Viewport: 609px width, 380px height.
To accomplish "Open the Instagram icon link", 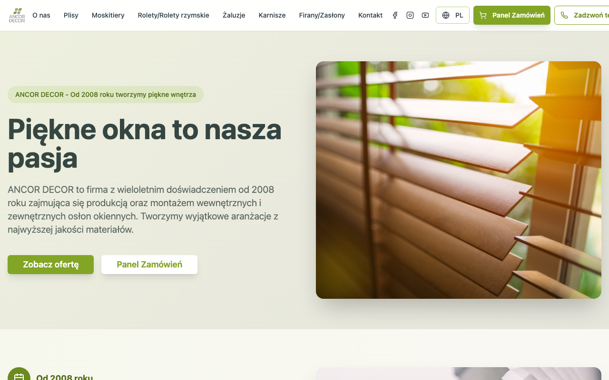I will click(410, 15).
